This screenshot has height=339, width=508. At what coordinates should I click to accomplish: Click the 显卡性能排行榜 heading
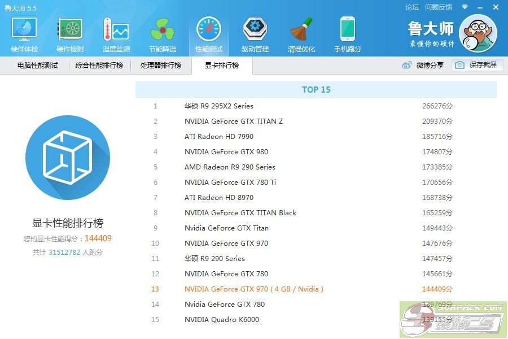click(68, 223)
